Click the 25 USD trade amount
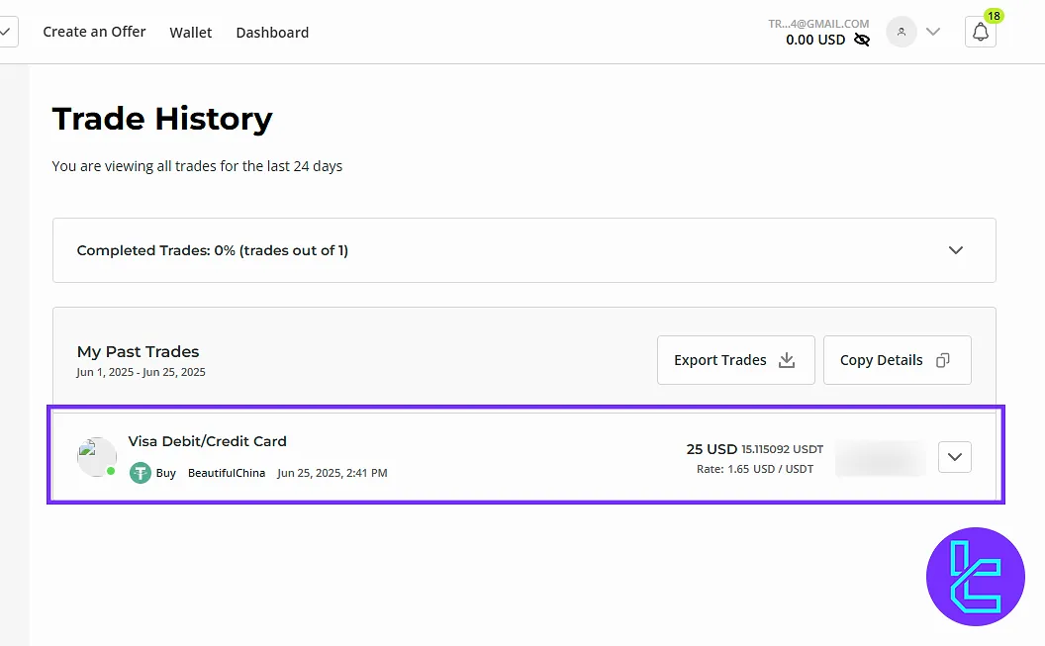 (x=712, y=449)
